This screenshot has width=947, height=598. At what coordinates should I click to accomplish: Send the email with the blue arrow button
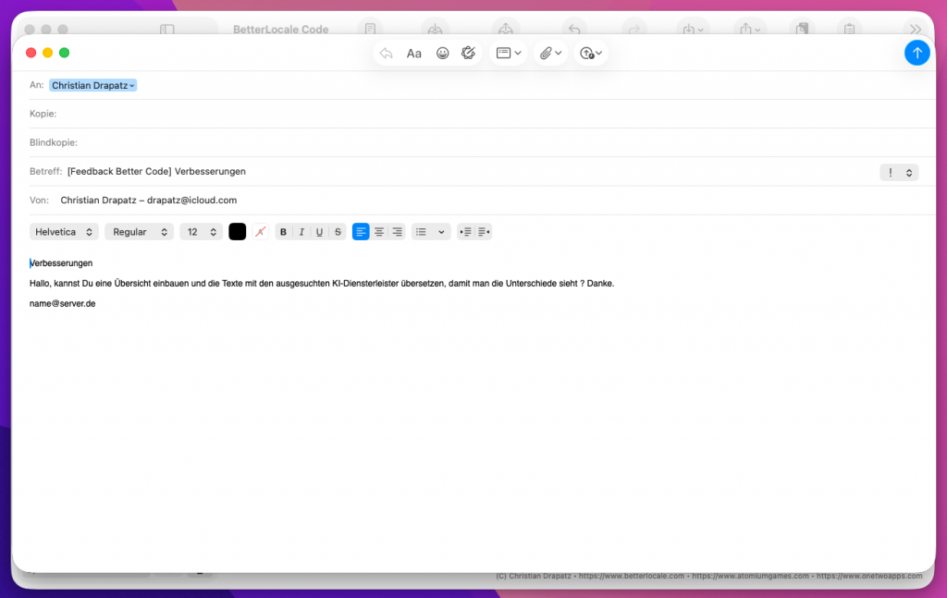[916, 53]
